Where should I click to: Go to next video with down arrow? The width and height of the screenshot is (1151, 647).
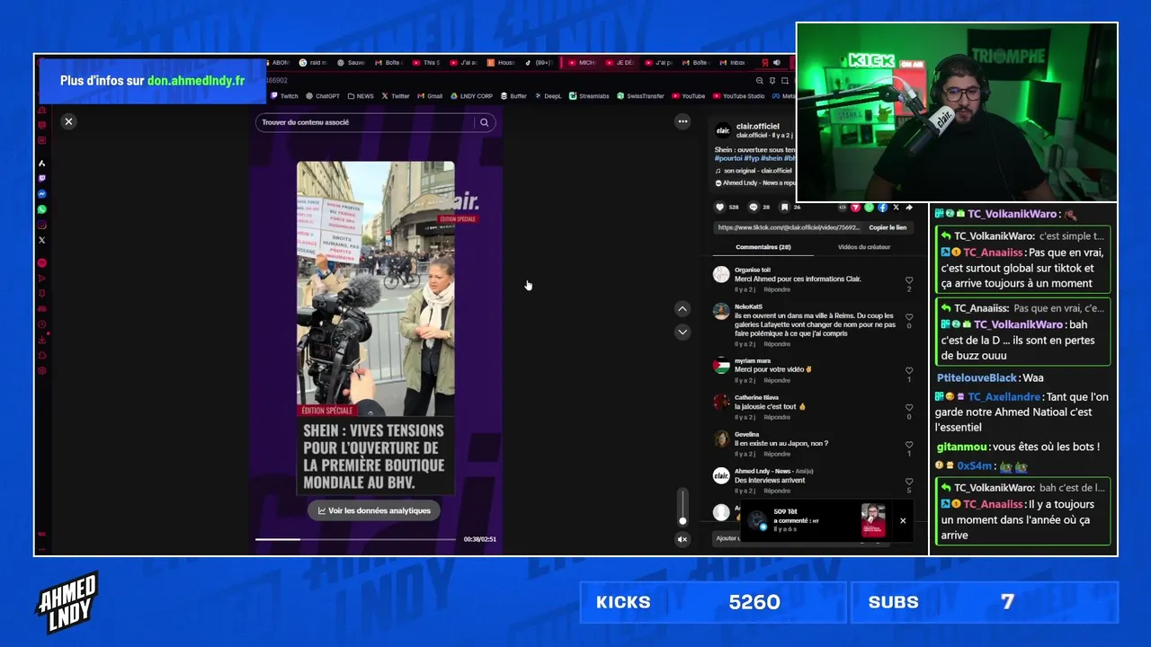pyautogui.click(x=683, y=332)
